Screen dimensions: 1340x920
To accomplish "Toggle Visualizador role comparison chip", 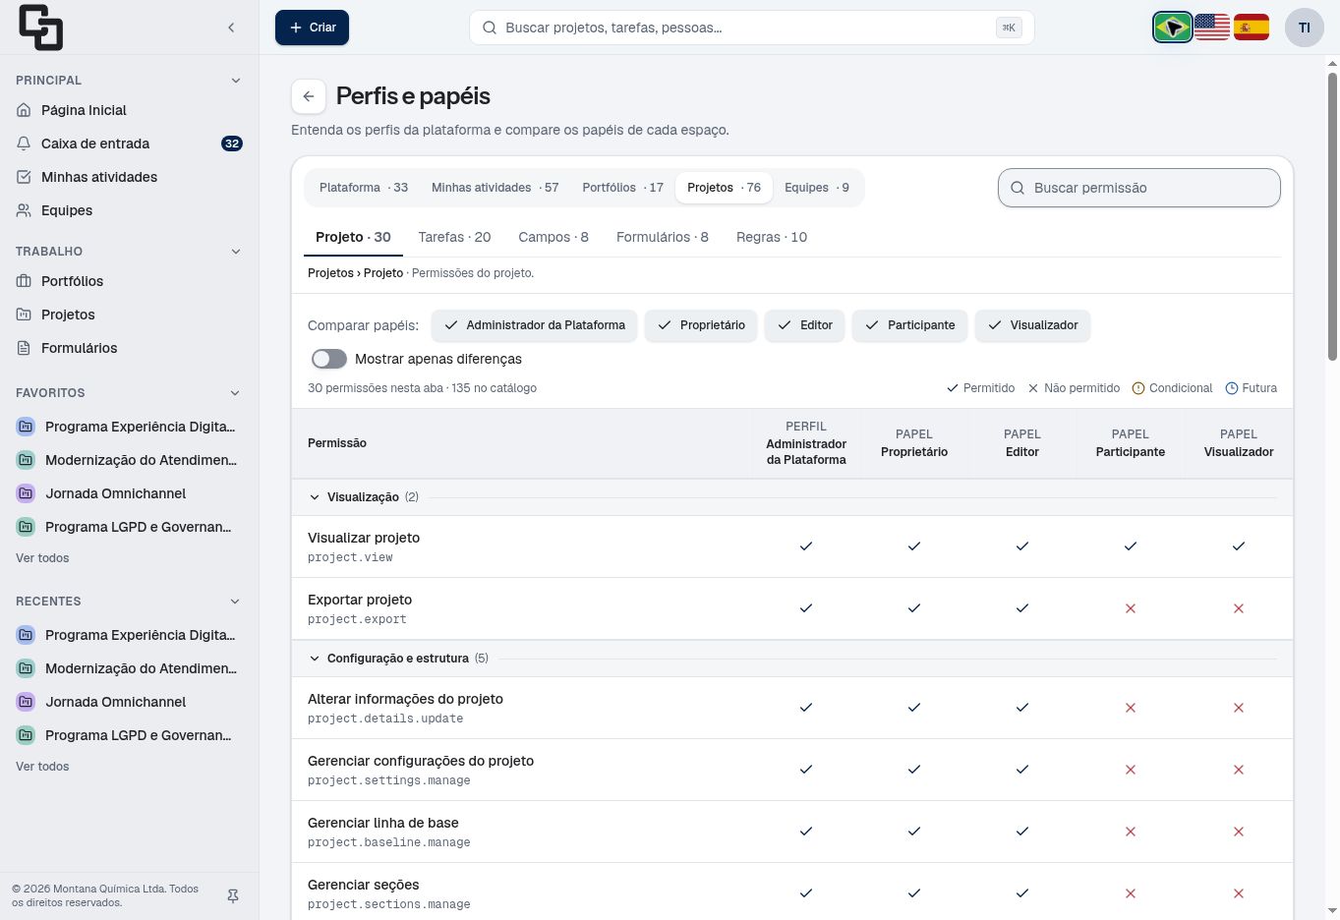I will [x=1032, y=325].
